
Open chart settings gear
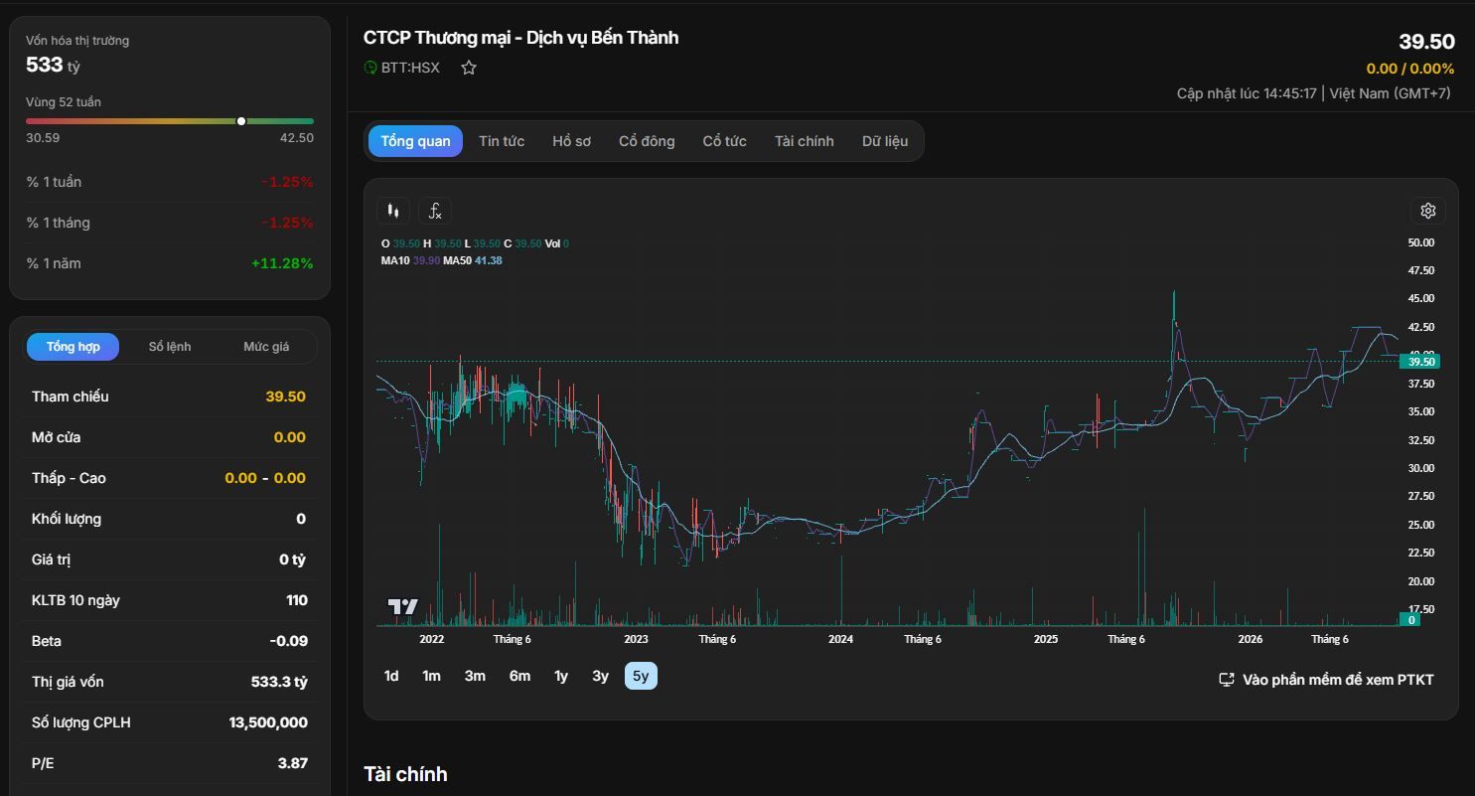point(1428,211)
